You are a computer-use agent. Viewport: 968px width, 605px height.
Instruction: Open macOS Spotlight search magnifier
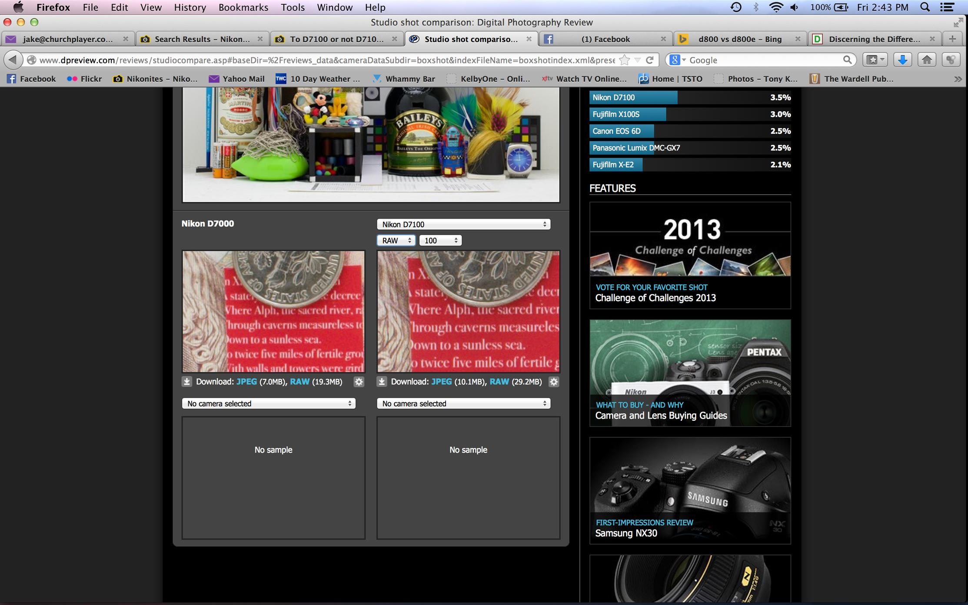[x=925, y=7]
